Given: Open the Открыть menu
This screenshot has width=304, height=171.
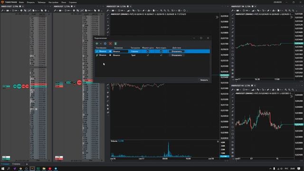Looking at the screenshot, I should [x=30, y=2].
